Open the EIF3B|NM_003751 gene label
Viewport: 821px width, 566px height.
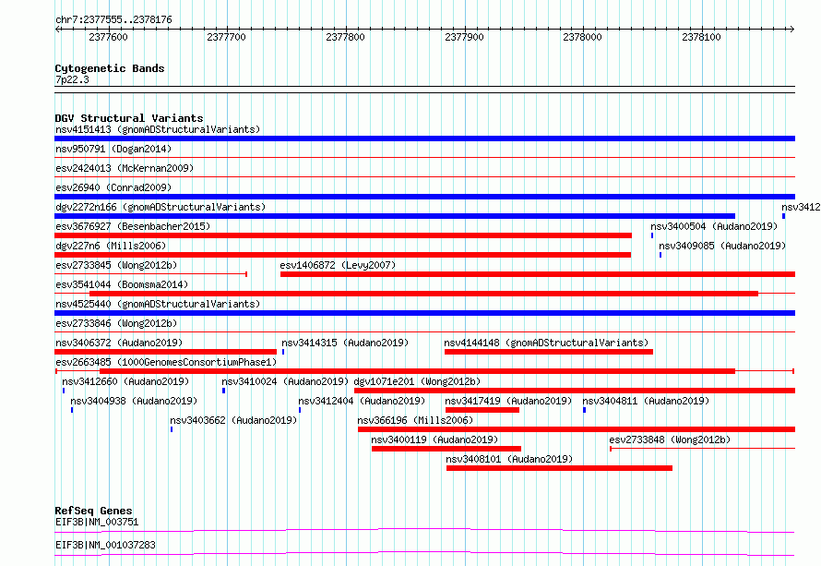(97, 522)
